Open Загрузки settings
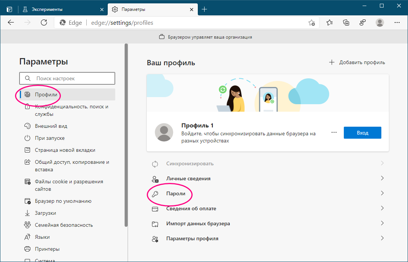 68,213
